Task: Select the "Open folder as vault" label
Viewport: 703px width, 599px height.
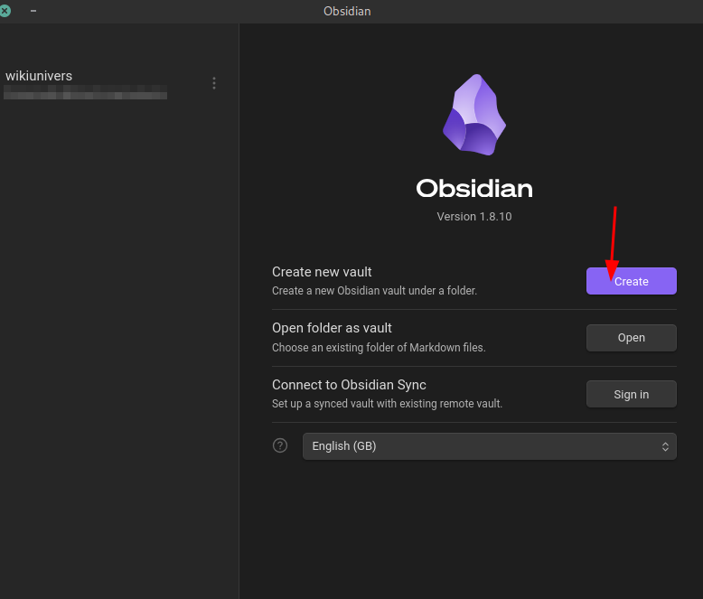Action: pos(332,328)
